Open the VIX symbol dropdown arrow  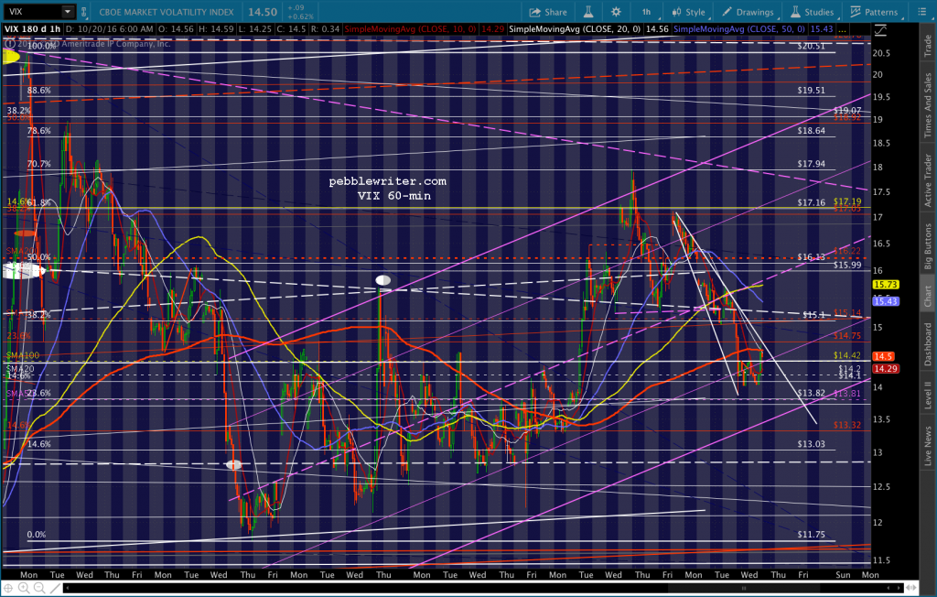68,11
